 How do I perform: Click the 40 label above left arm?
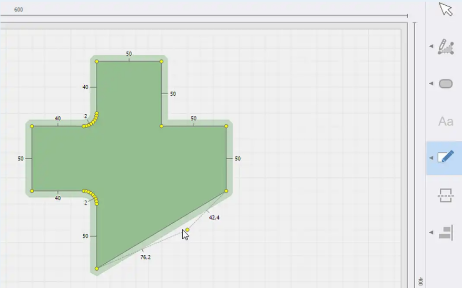58,118
